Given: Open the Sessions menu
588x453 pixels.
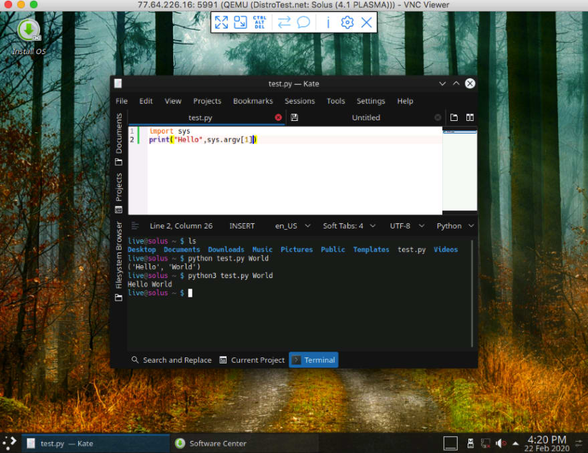Looking at the screenshot, I should click(x=299, y=101).
